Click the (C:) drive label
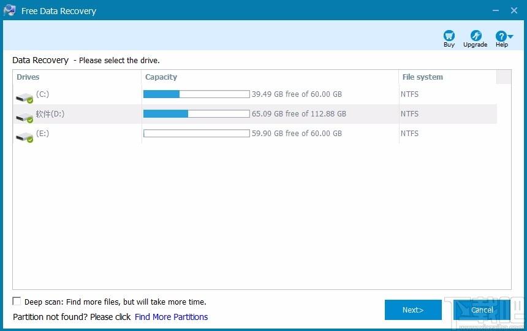527x331 pixels. (x=43, y=94)
